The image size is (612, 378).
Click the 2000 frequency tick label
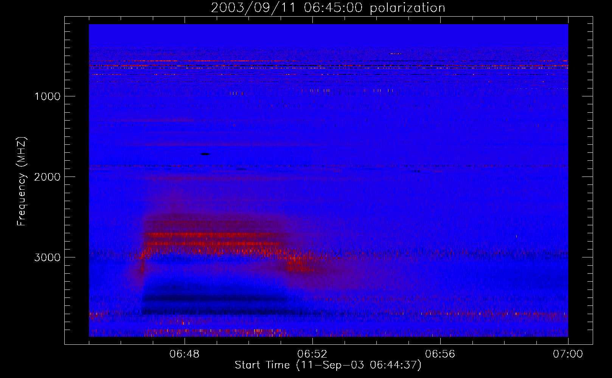point(48,177)
